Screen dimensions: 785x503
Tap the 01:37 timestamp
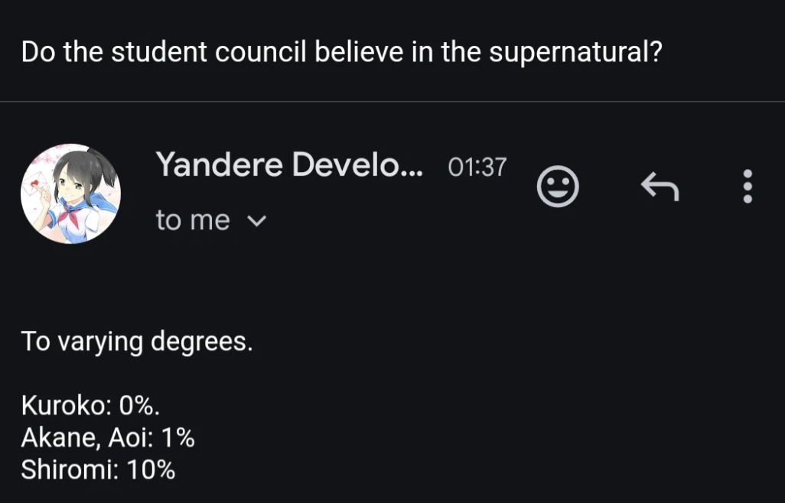click(477, 167)
